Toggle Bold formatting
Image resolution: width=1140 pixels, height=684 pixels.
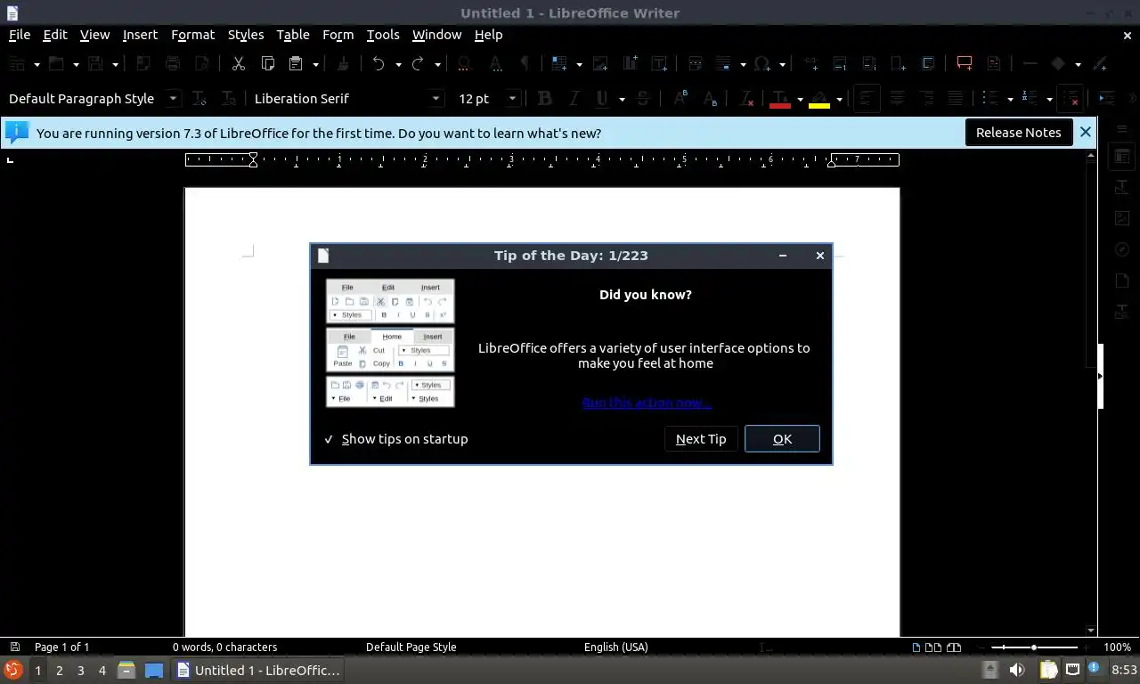[545, 98]
